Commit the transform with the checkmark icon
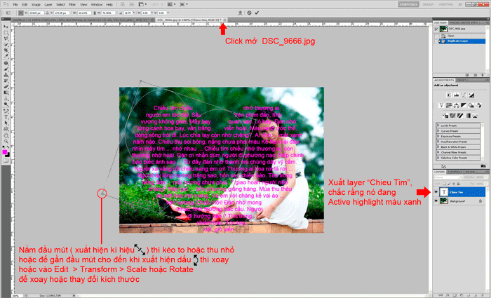 click(x=256, y=13)
